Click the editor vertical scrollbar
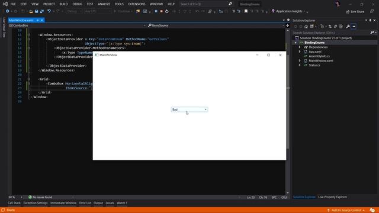 tap(288, 112)
